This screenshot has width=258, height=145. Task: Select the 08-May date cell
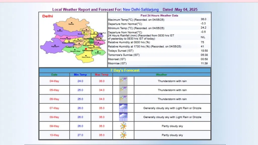pyautogui.click(x=54, y=117)
